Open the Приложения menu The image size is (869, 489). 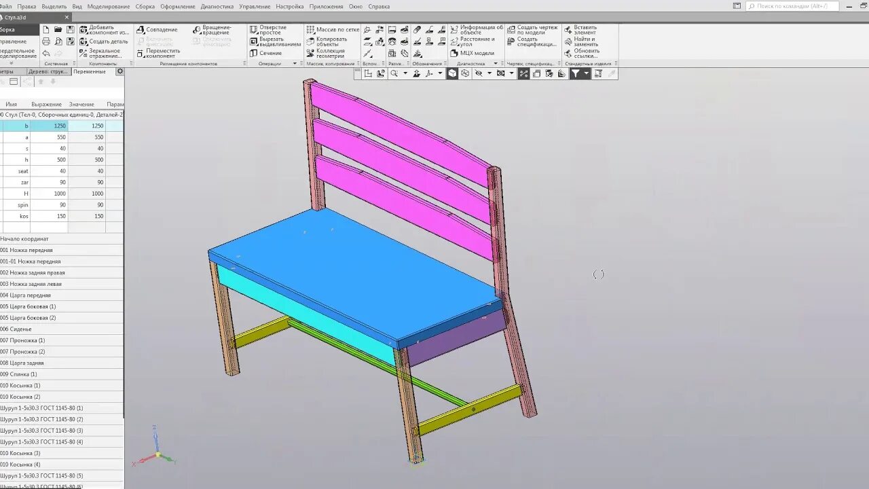point(326,6)
